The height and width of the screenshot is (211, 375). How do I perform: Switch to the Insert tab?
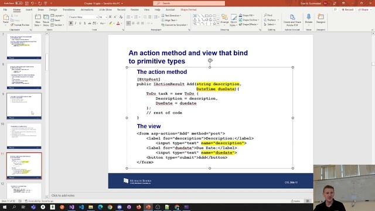(29, 9)
